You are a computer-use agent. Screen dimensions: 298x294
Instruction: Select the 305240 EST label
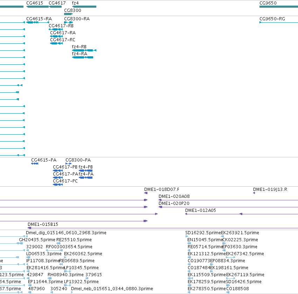click(x=59, y=289)
